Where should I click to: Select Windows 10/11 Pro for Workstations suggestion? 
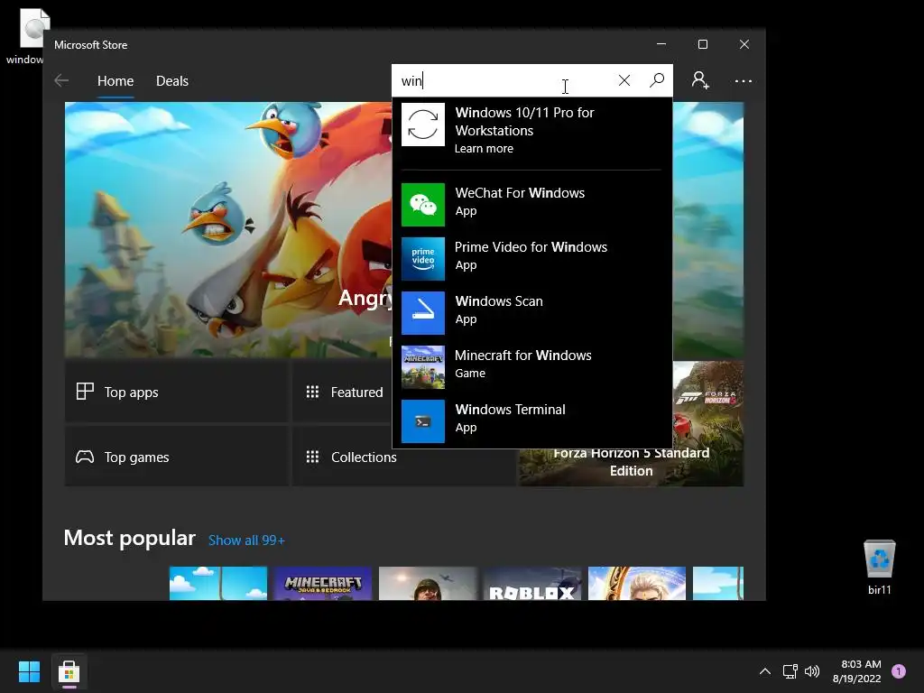pyautogui.click(x=532, y=130)
